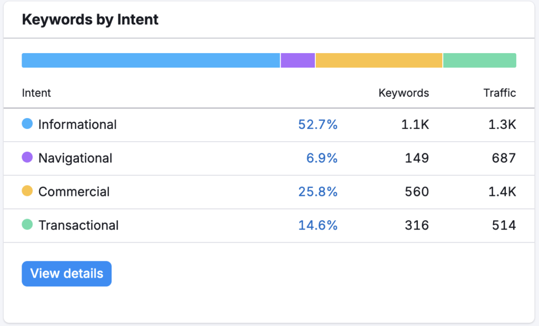
Task: Click the Keywords column header
Action: (x=404, y=93)
